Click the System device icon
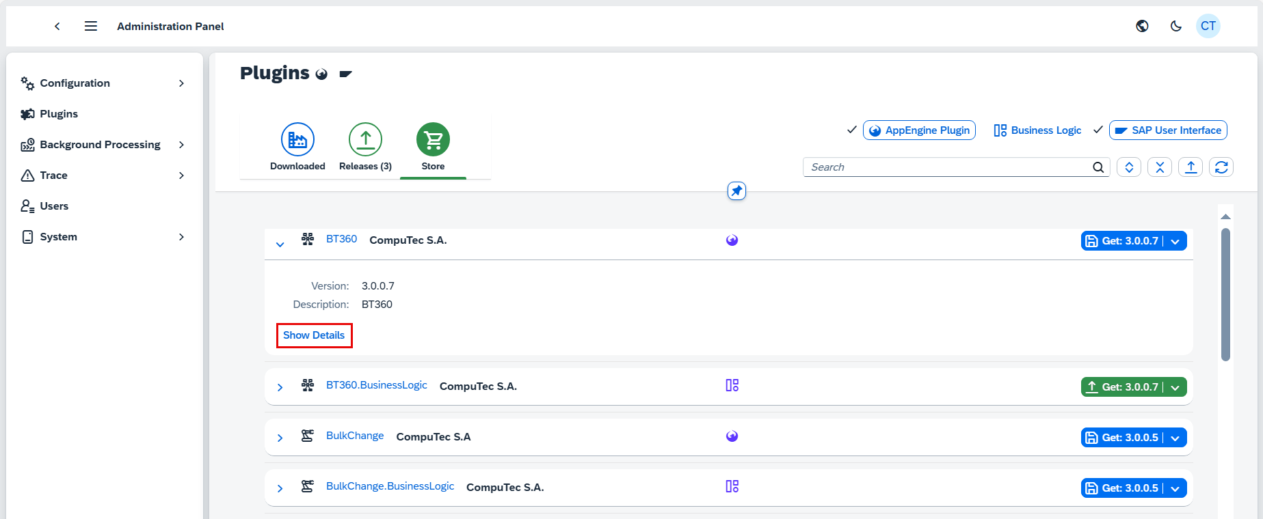The image size is (1263, 519). click(27, 237)
